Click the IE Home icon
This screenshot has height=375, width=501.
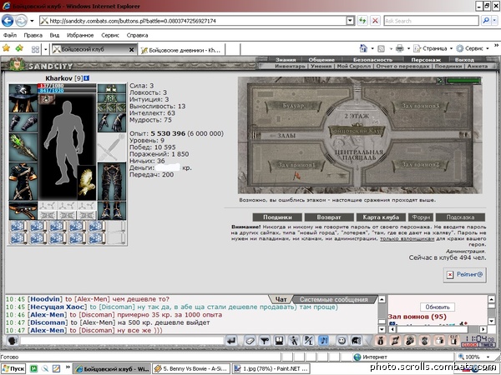click(363, 48)
